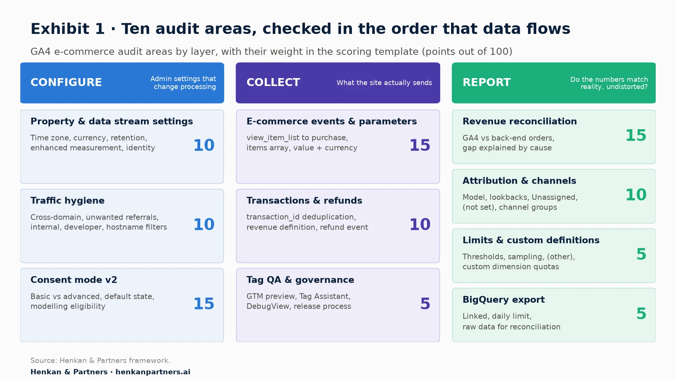Click 'Limits & custom definitions' title
The width and height of the screenshot is (676, 380).
pyautogui.click(x=531, y=240)
